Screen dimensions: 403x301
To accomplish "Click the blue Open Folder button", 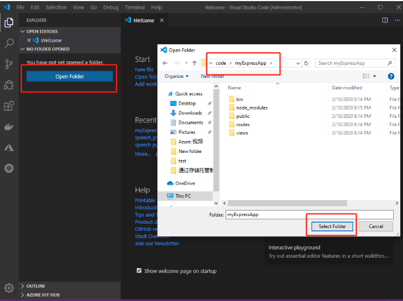I will coord(70,76).
